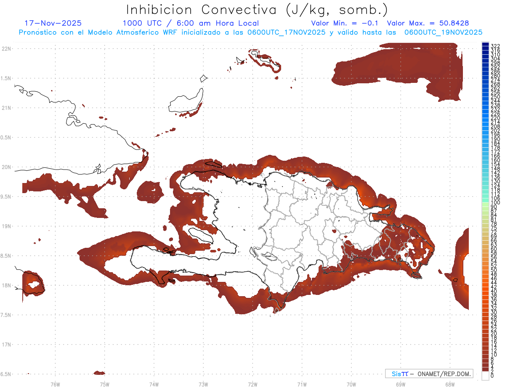This screenshot has height=390, width=505.
Task: Click the '71W' longitude label
Action: 302,385
